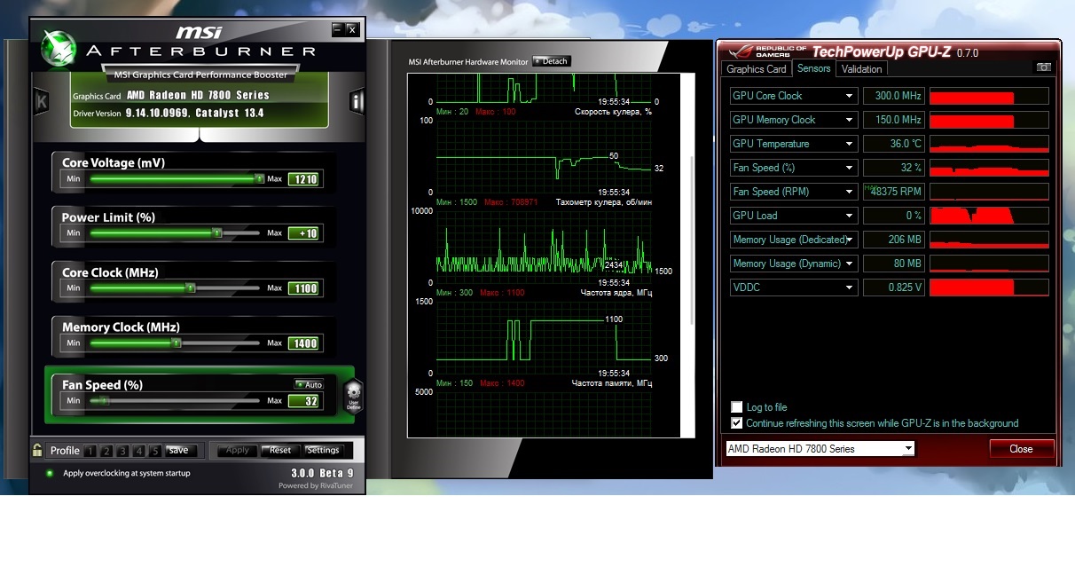Viewport: 1075px width, 575px height.
Task: Expand the Memory Usage (Dynamic) dropdown
Action: [x=849, y=264]
